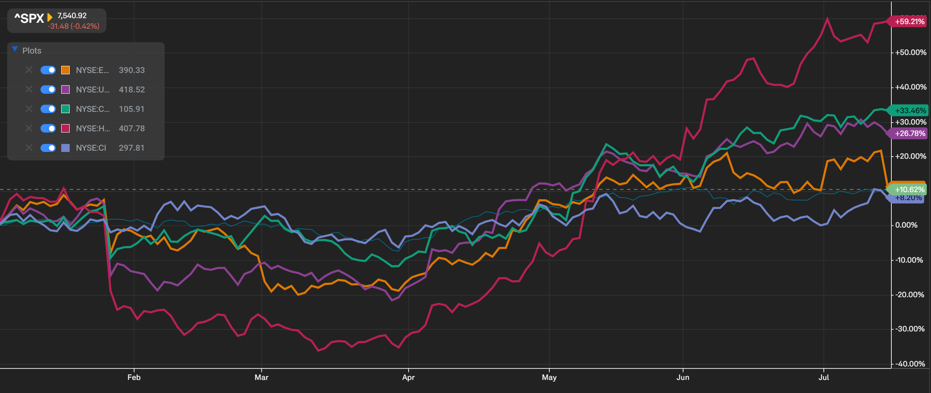Select the NYSE:CI plot name

point(91,148)
